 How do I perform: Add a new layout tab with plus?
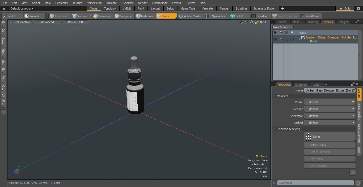[282, 8]
